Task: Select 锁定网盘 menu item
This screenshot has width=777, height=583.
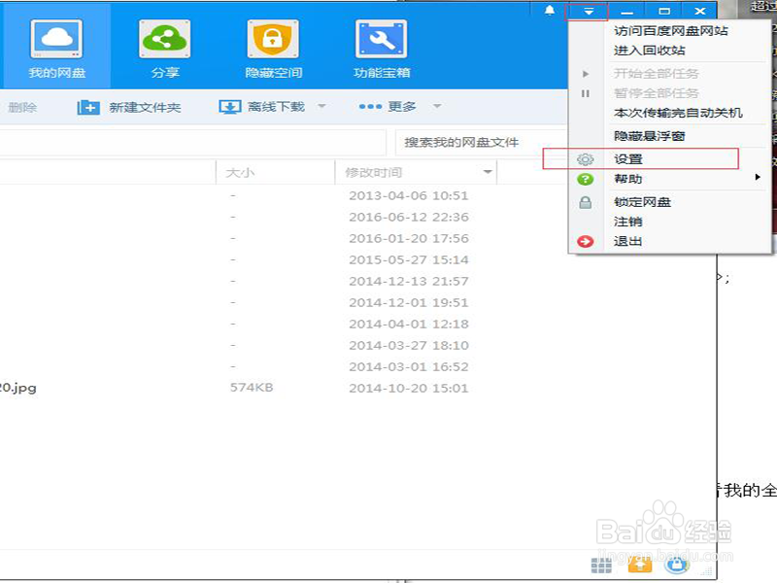Action: tap(642, 202)
